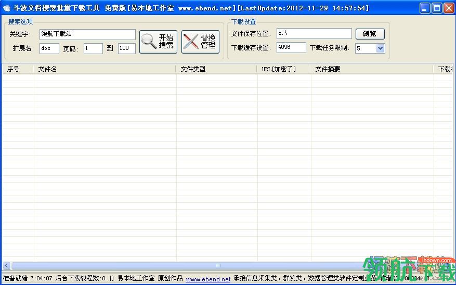Viewport: 456px width, 285px height.
Task: Click the 准备就绪 status text
Action: 15,278
